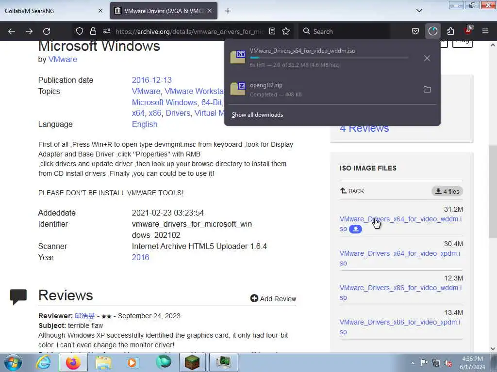The width and height of the screenshot is (497, 372).
Task: Open the computer monitor taskbar icon
Action: pos(223,362)
